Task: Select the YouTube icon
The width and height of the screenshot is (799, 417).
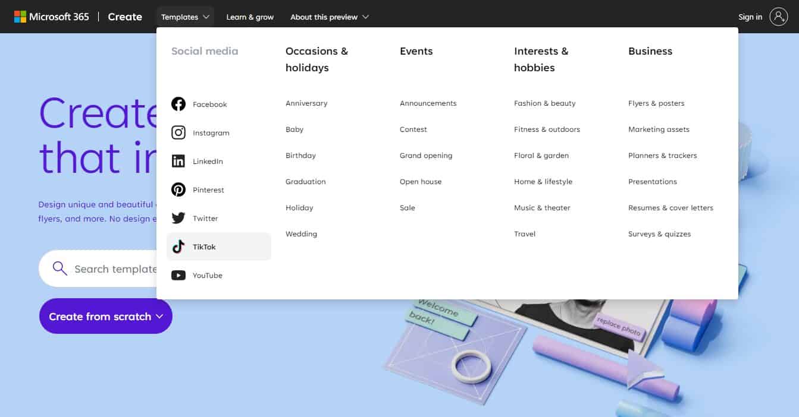Action: pos(178,274)
